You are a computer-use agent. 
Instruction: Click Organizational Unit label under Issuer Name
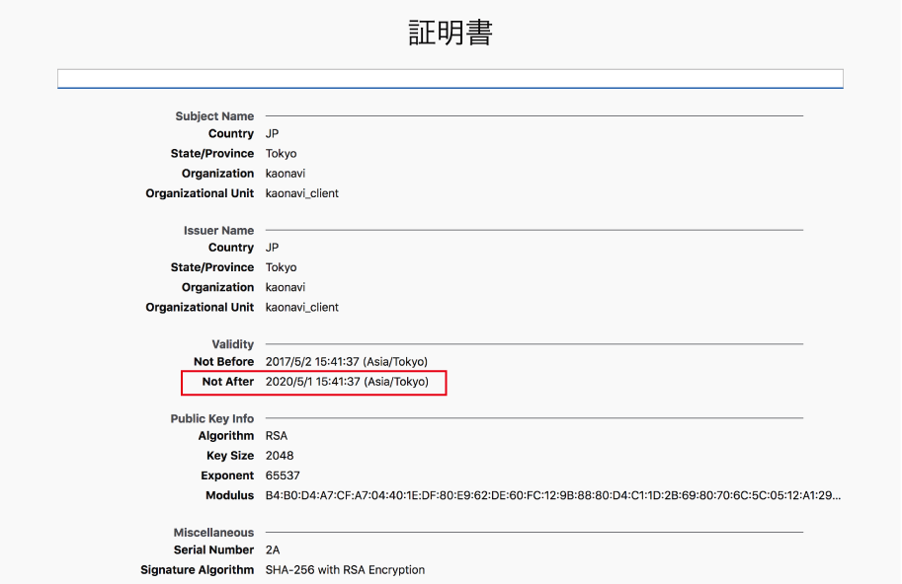200,307
